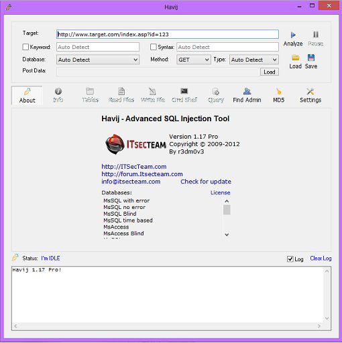
Task: Click the log scroll down arrow
Action: tap(327, 318)
